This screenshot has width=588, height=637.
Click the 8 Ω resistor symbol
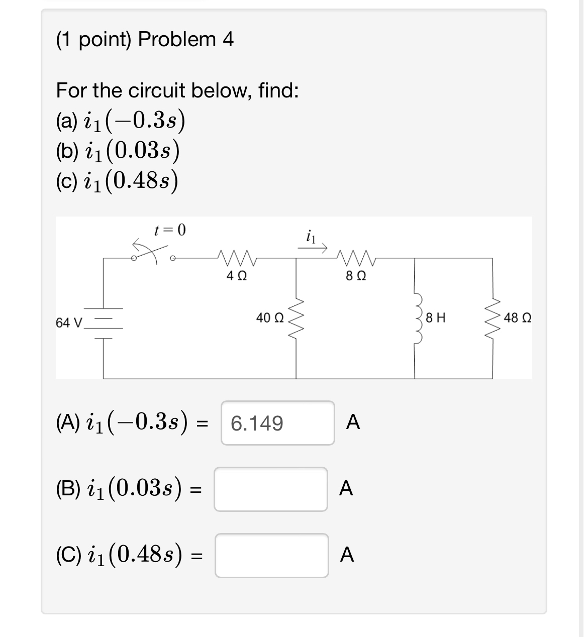pos(355,258)
